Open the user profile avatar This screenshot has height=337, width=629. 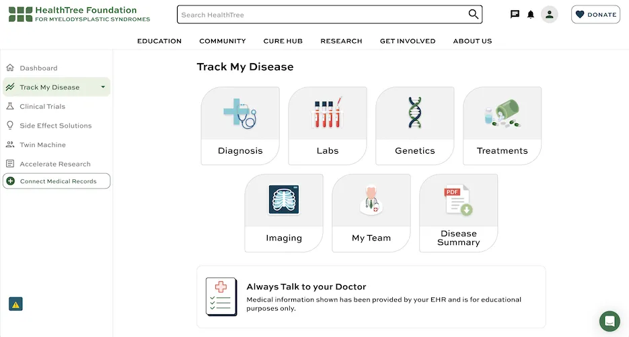pos(550,15)
